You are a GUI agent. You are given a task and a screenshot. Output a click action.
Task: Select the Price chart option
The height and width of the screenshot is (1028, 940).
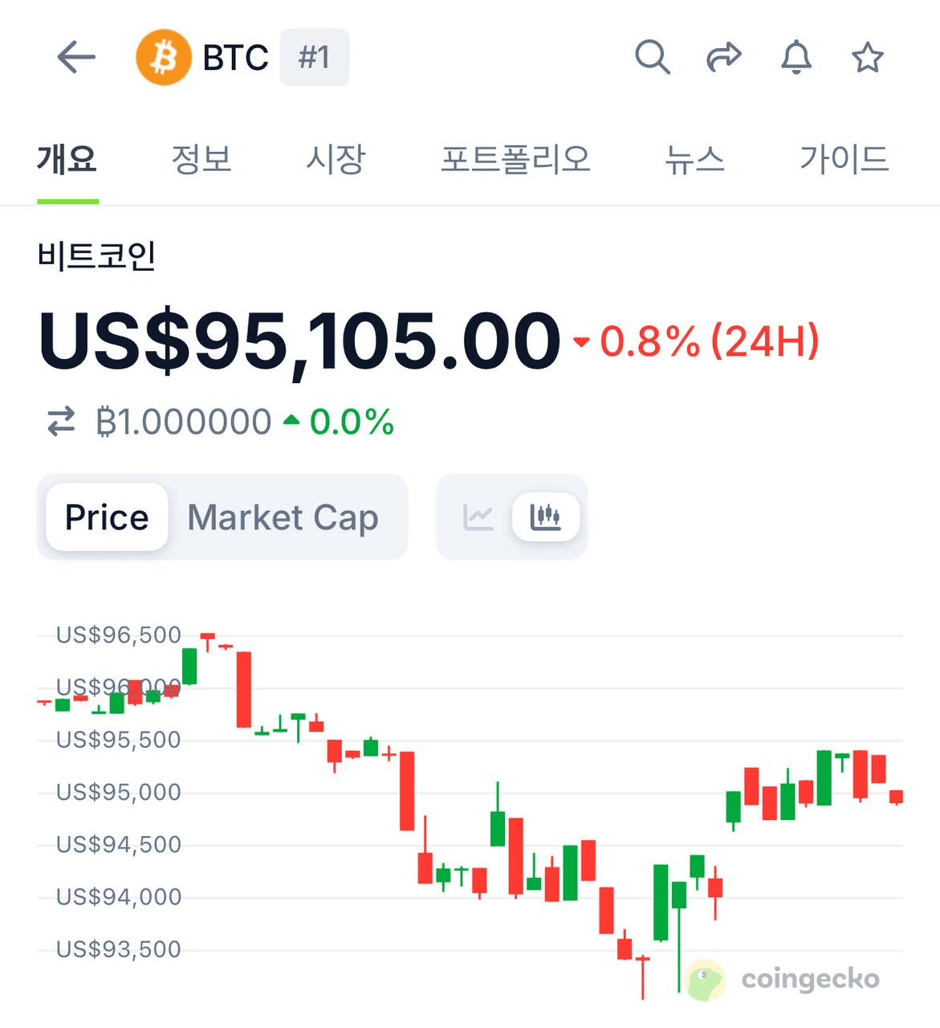pyautogui.click(x=107, y=517)
